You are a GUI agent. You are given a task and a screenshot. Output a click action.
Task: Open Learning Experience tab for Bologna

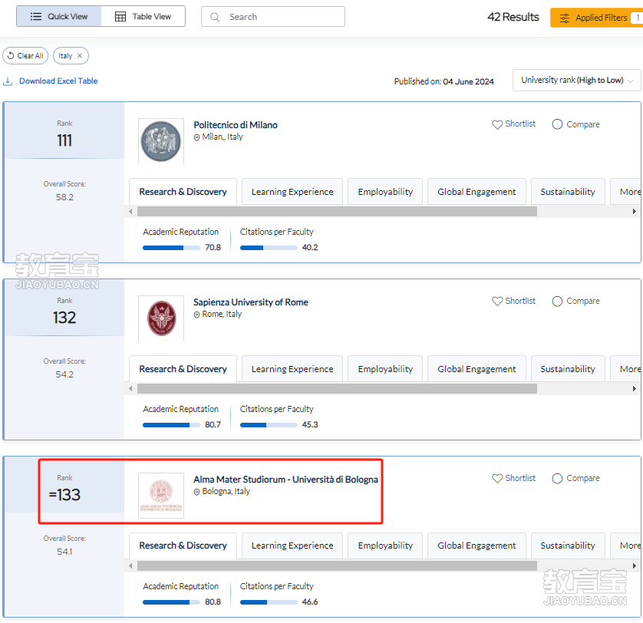pyautogui.click(x=292, y=546)
